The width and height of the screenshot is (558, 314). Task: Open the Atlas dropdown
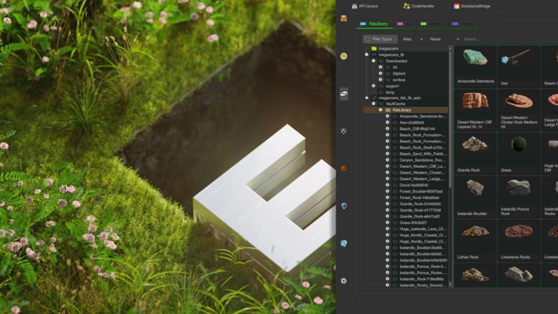(x=412, y=39)
